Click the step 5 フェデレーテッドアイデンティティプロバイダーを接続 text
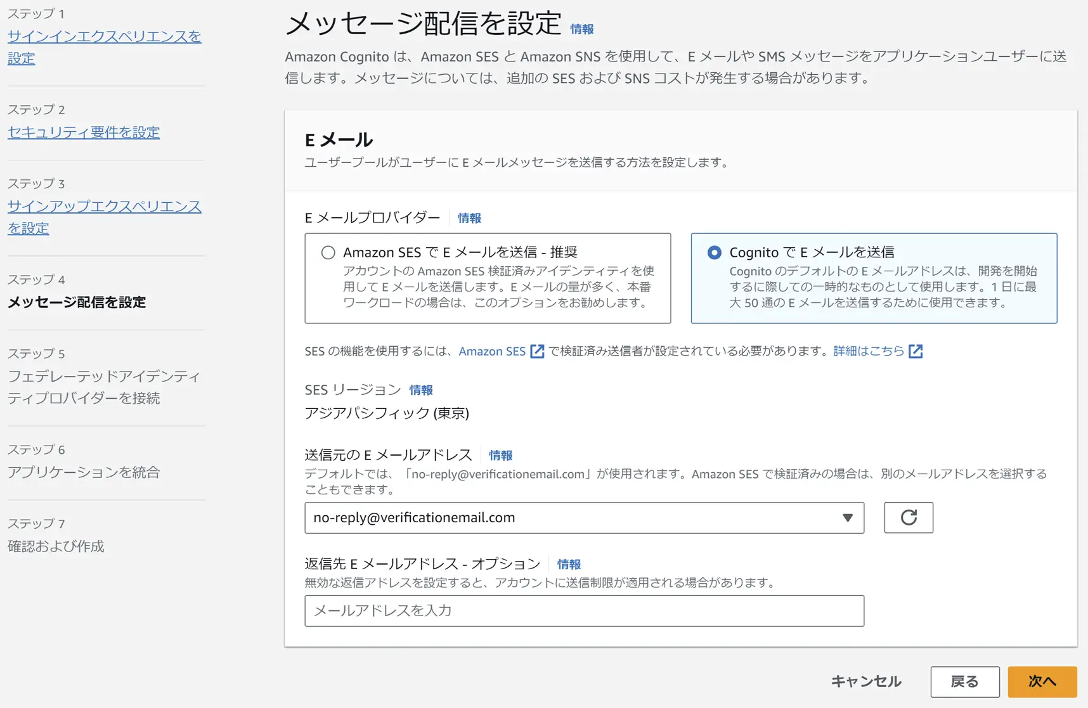Screen dimensions: 1088x708 (104, 387)
